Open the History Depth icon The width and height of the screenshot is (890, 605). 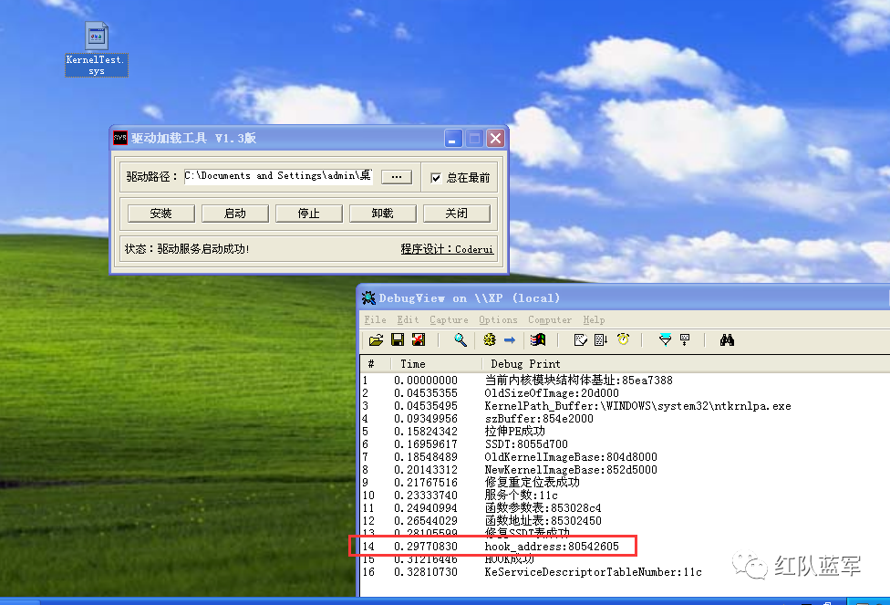coord(685,339)
